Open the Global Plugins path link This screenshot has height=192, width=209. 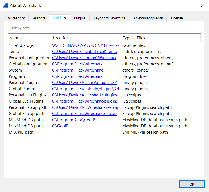(x=86, y=89)
